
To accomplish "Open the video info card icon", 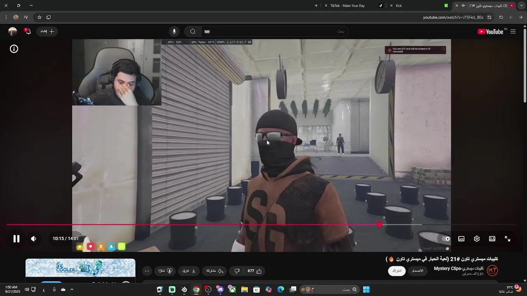I will click(14, 49).
